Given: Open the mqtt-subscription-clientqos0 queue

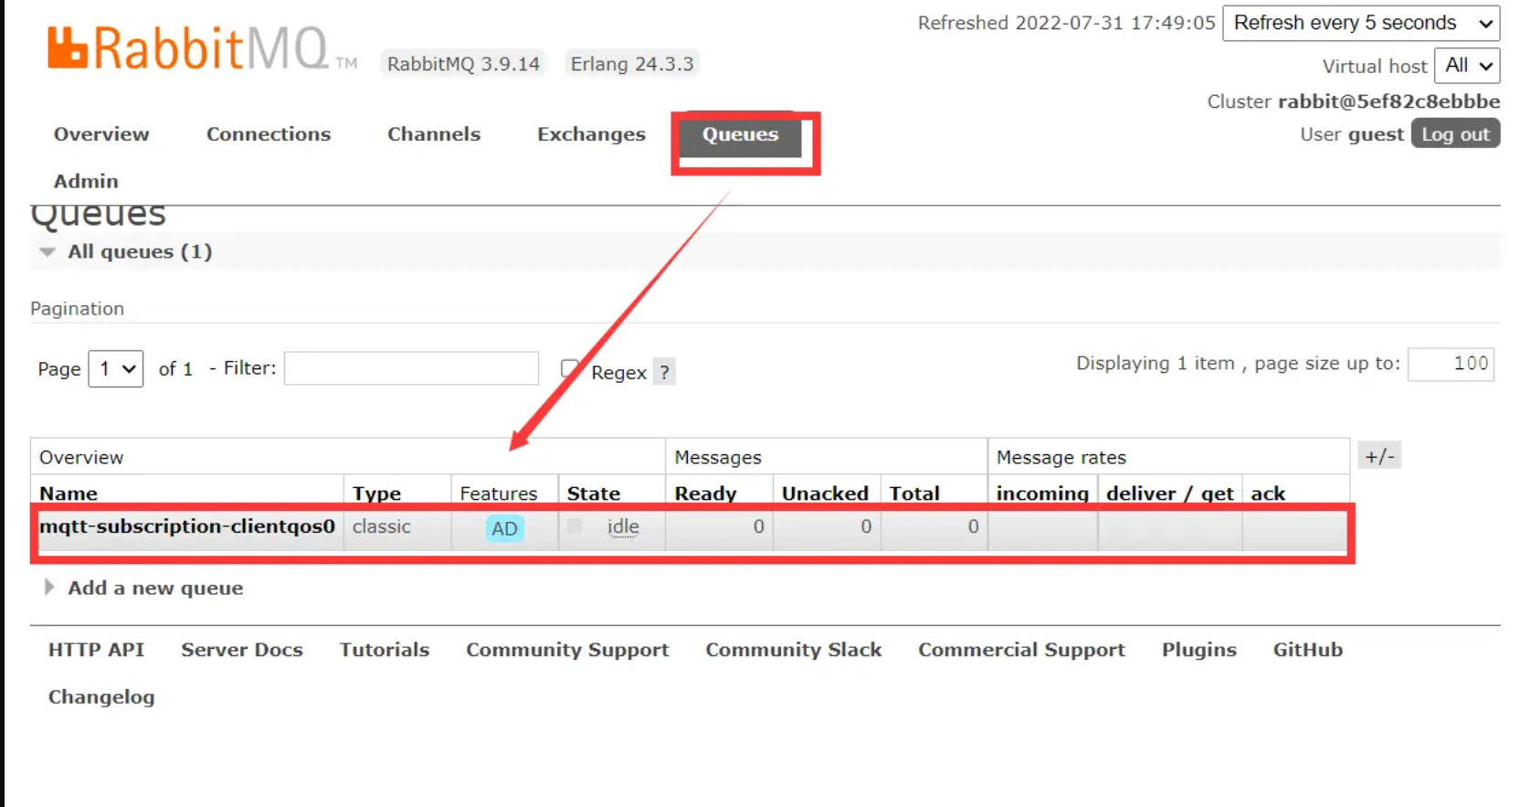Looking at the screenshot, I should tap(187, 526).
